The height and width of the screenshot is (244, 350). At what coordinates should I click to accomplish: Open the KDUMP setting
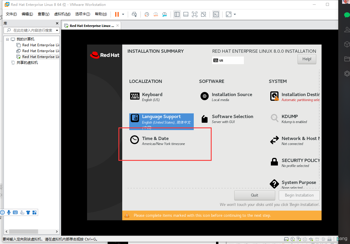pos(288,119)
